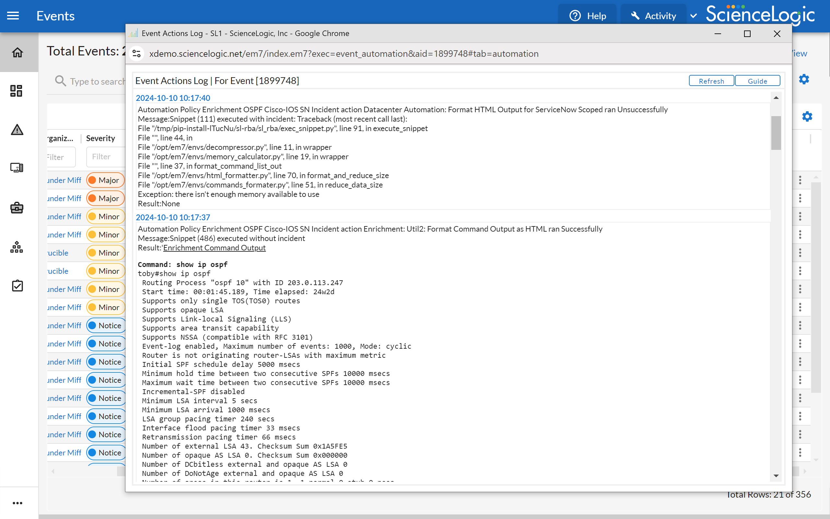The height and width of the screenshot is (519, 830).
Task: Toggle the Notice severity filter
Action: 105,325
